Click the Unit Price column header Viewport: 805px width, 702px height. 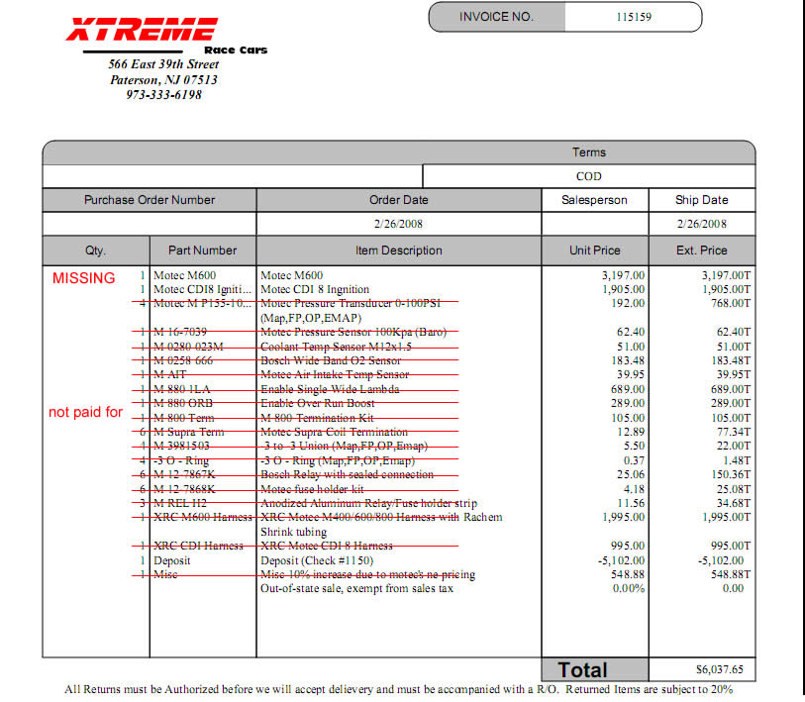click(595, 251)
